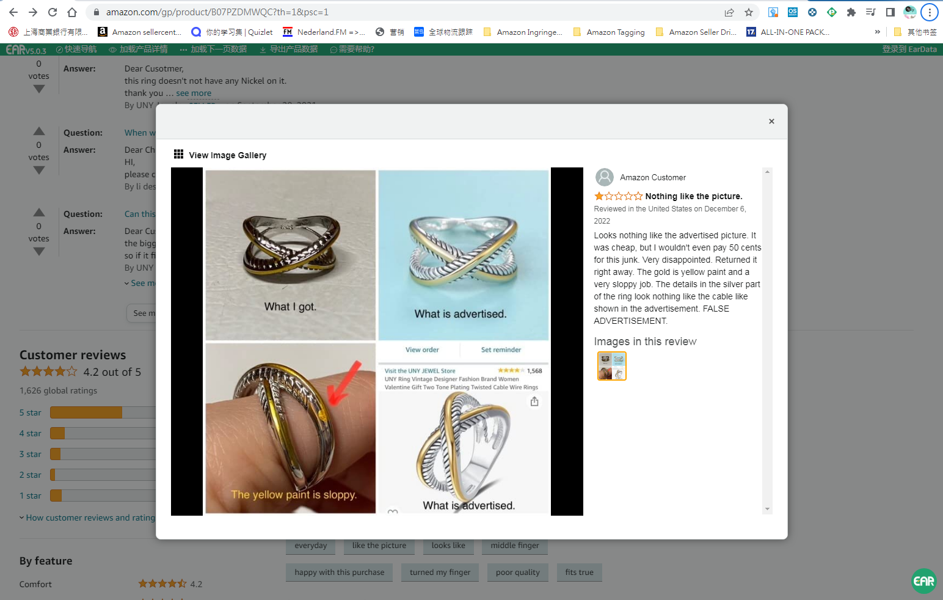Select the review image thumbnail
943x600 pixels.
pos(611,366)
